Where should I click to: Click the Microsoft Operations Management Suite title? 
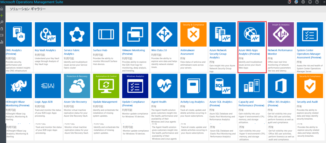click(32, 2)
